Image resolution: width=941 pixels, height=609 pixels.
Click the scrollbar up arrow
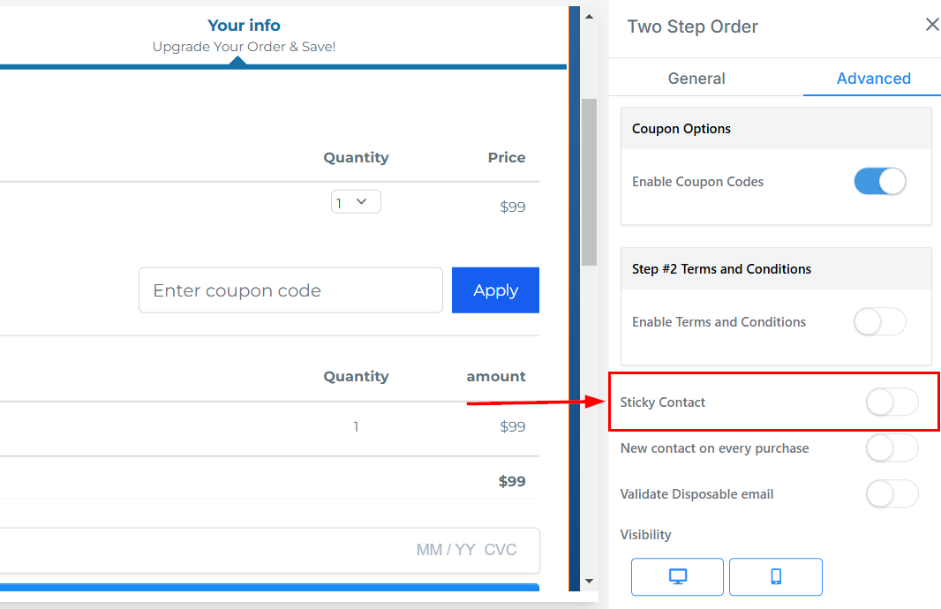click(589, 16)
